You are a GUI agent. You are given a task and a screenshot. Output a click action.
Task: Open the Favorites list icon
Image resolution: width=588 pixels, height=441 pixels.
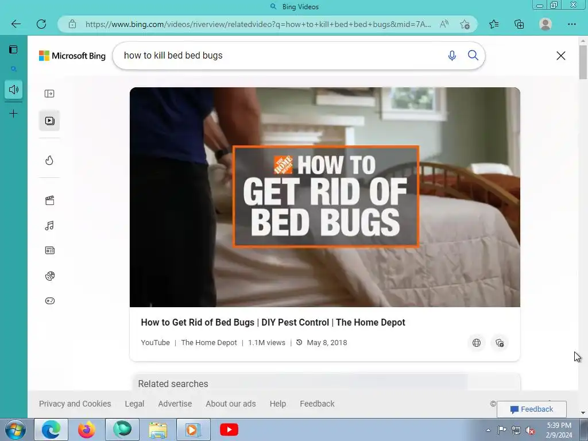coord(494,24)
